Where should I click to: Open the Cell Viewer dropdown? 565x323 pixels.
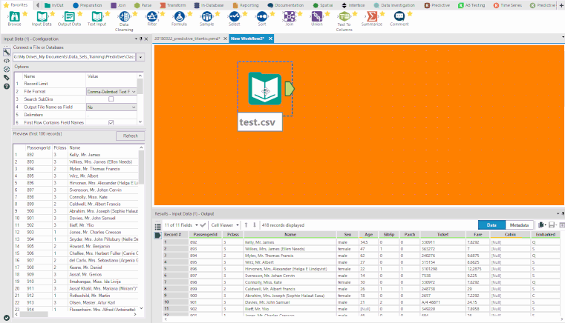coord(223,224)
